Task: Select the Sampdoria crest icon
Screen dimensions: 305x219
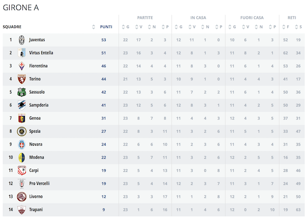Action: [21, 105]
